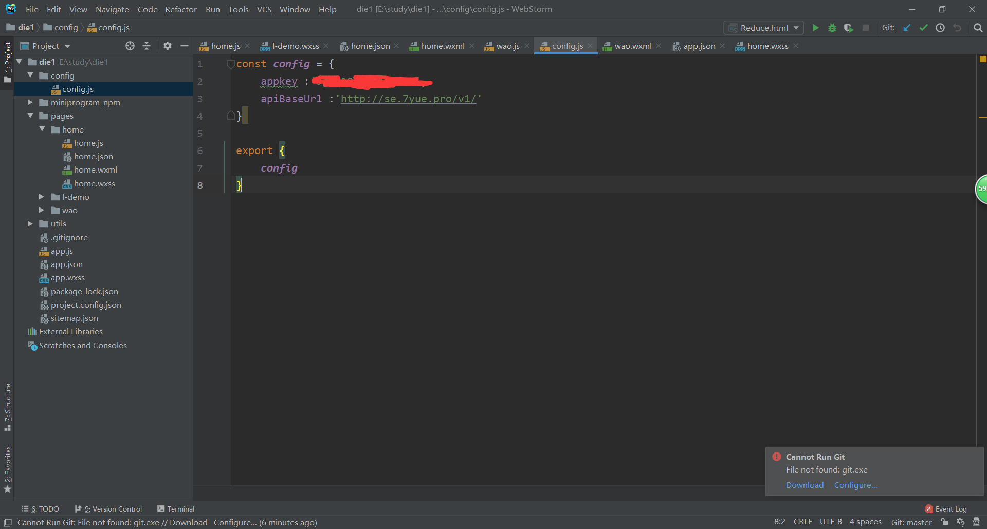Close the wao.wxml editor tab
This screenshot has width=987, height=529.
[659, 46]
